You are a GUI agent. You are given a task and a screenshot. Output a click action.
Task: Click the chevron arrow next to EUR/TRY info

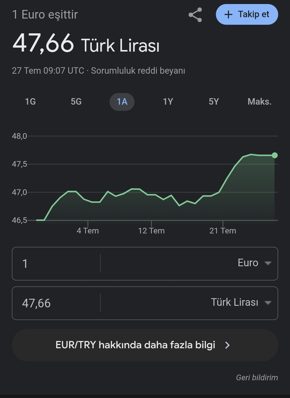click(x=227, y=345)
